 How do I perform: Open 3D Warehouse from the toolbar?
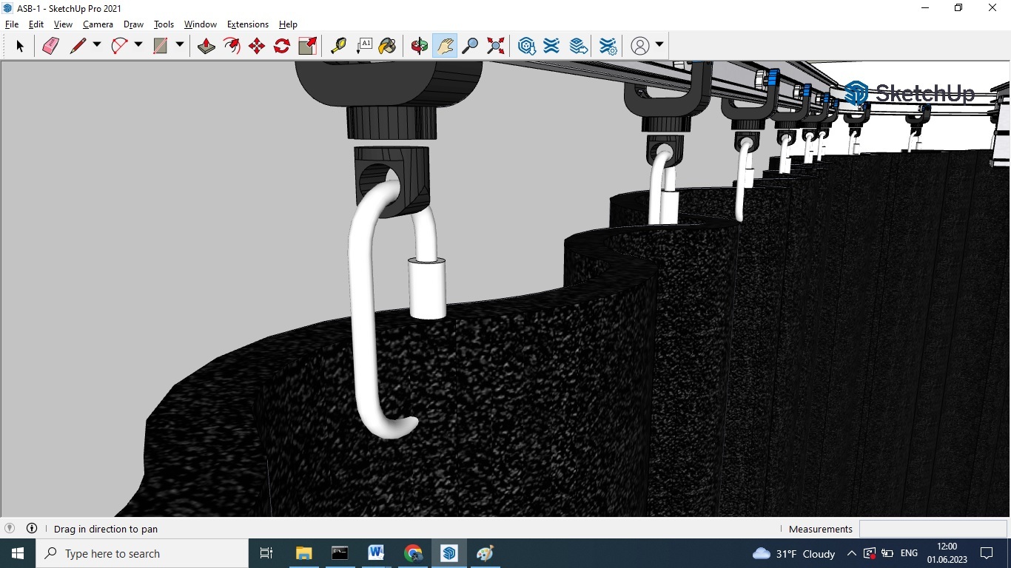526,46
